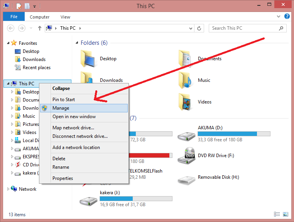Collapse the Favorites tree node

[x=8, y=43]
